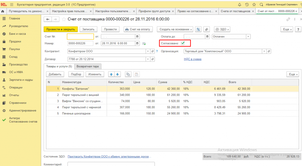Open the 'НДС в сумме' link

click(x=193, y=59)
